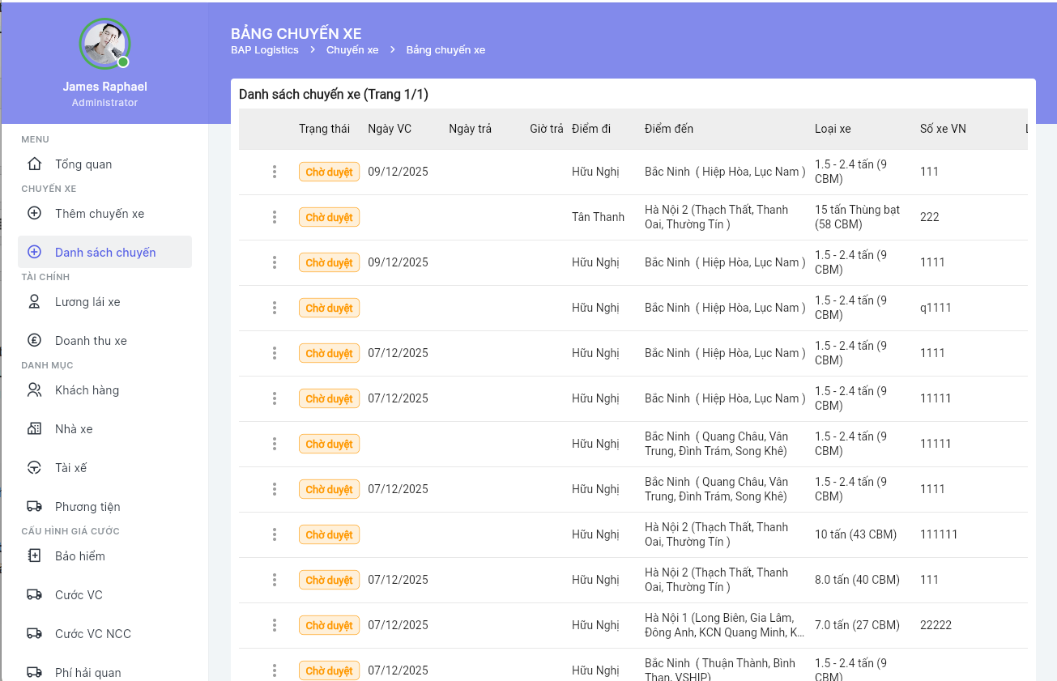This screenshot has height=681, width=1057.
Task: Go to Cước VC NCC in the sidebar
Action: 92,634
